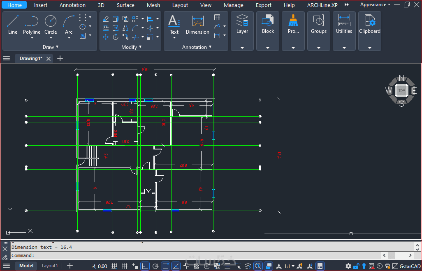This screenshot has height=271, width=422.
Task: Select the Circle draw tool
Action: point(51,25)
